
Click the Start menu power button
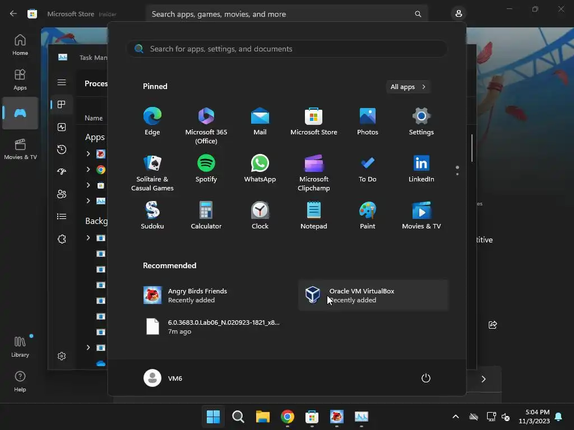click(426, 378)
